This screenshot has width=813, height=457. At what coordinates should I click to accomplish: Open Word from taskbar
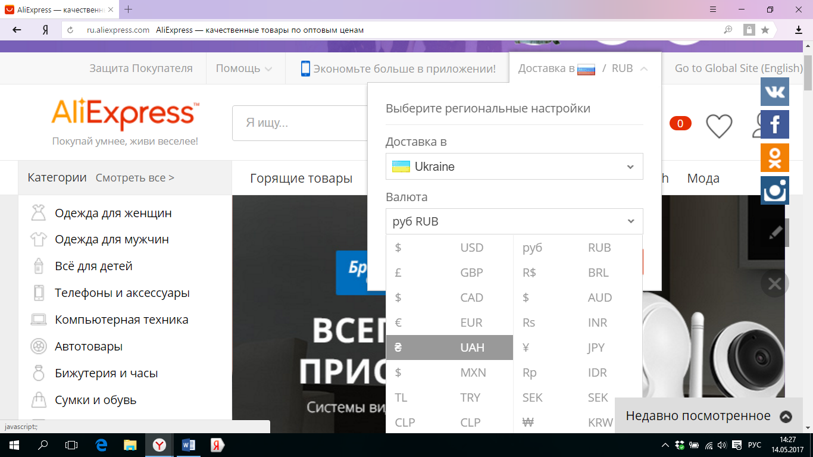click(188, 445)
